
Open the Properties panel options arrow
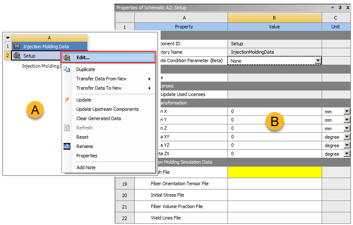pos(332,8)
